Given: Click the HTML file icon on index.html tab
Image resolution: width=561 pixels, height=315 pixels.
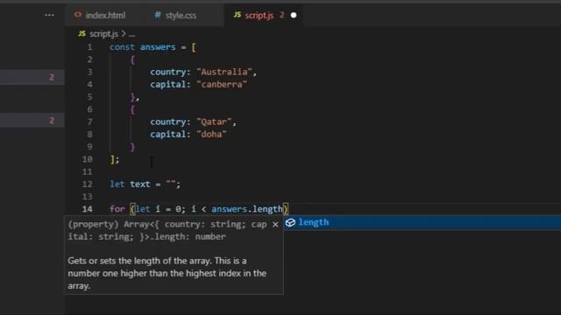Looking at the screenshot, I should [x=78, y=15].
